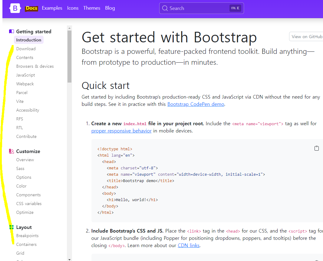Open the Breakpoints layout link
This screenshot has height=261, width=323.
click(28, 236)
